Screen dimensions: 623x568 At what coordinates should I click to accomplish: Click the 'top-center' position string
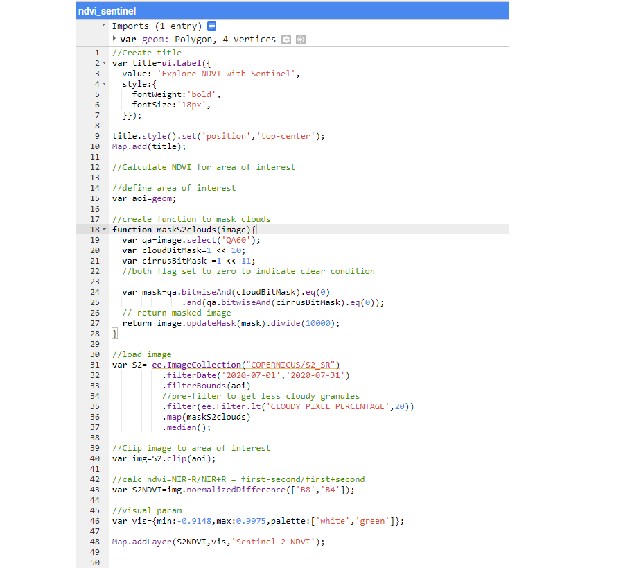(286, 136)
